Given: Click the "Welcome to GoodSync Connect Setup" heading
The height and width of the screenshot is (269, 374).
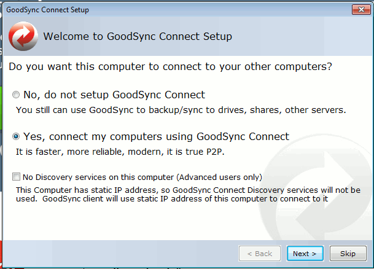Looking at the screenshot, I should click(138, 36).
